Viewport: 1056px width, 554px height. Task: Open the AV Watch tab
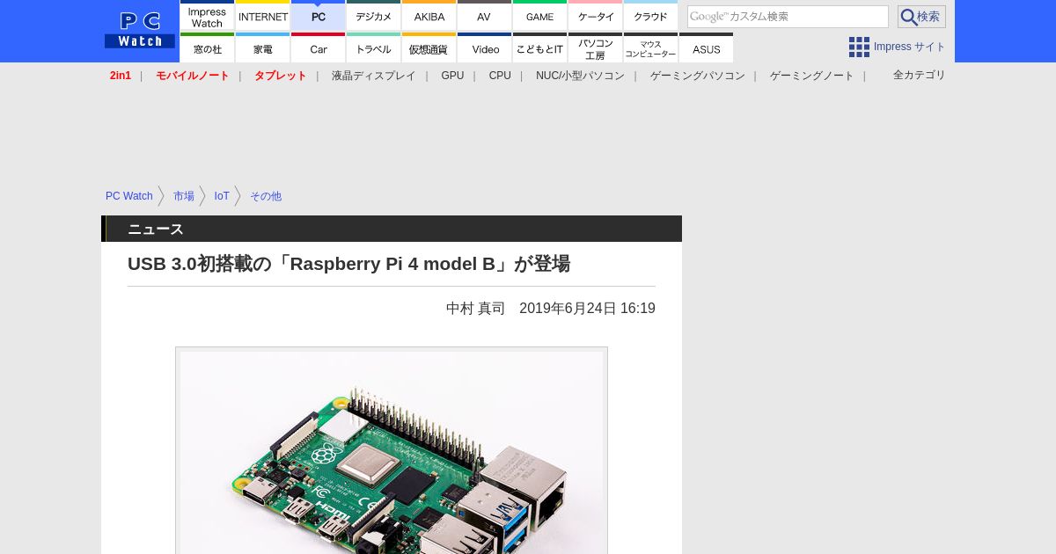tap(484, 15)
